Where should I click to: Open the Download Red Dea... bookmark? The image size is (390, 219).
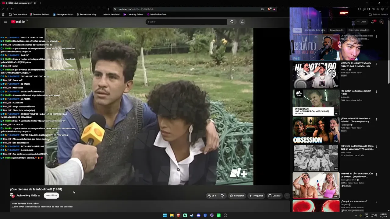point(39,14)
